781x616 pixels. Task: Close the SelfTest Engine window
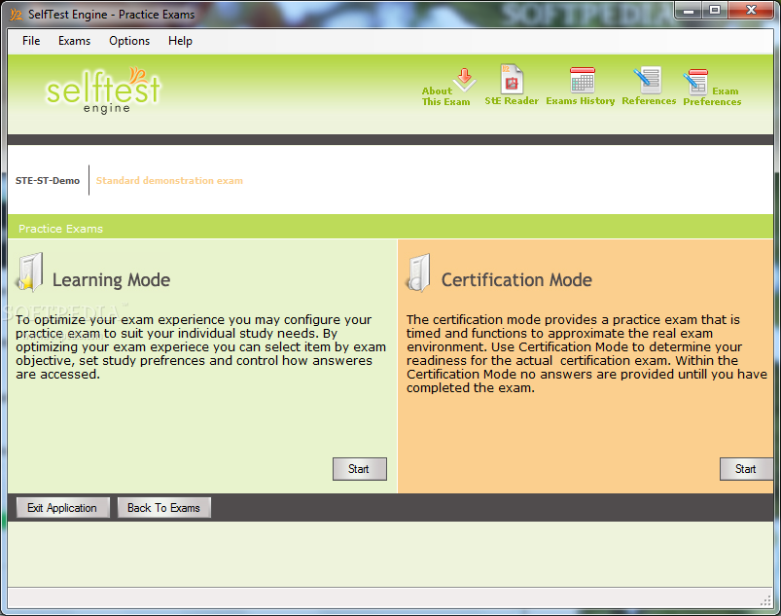[x=752, y=11]
